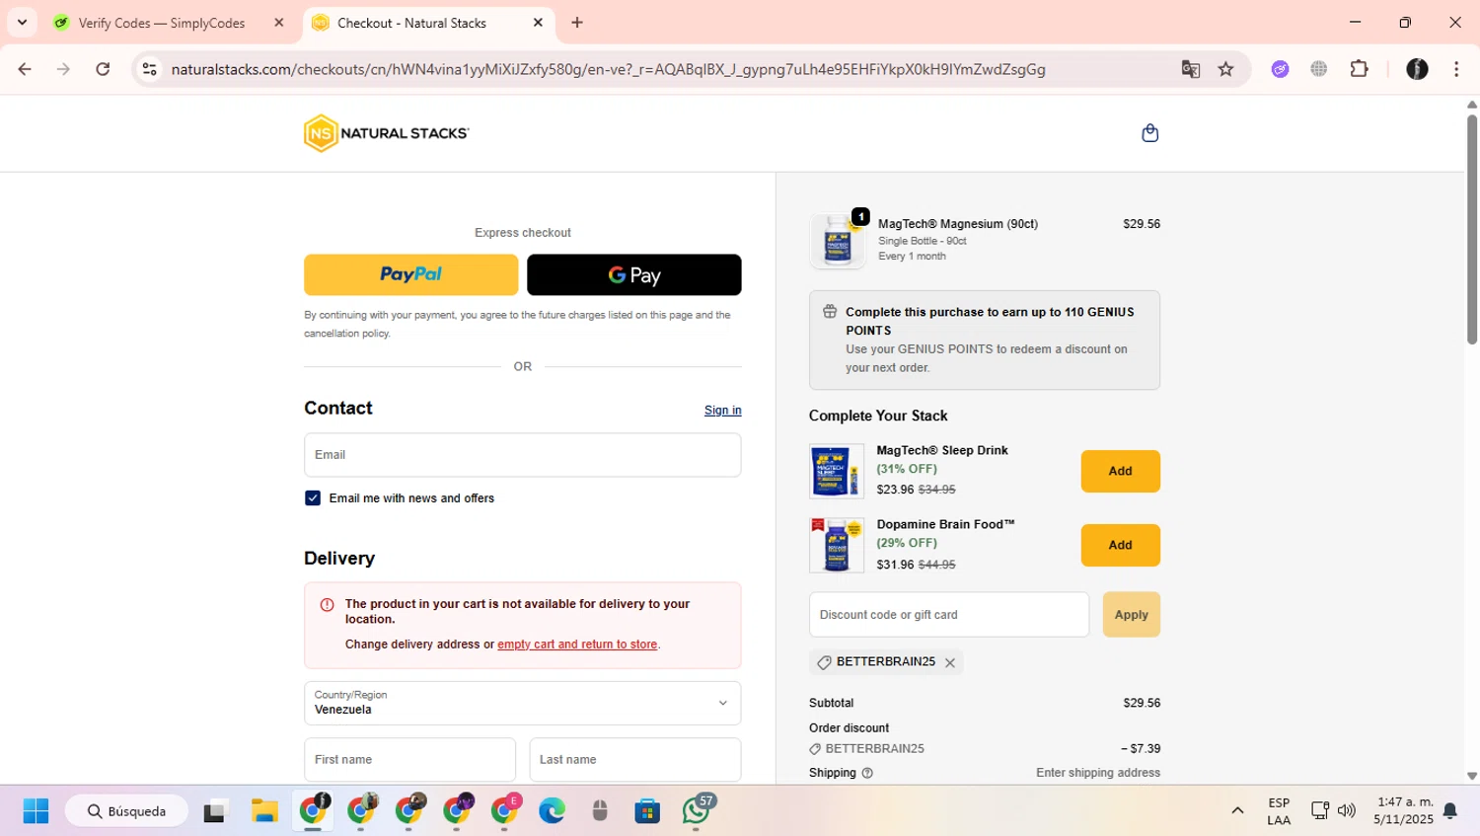Image resolution: width=1480 pixels, height=836 pixels.
Task: Focus the Discount code or gift card field
Action: point(949,614)
